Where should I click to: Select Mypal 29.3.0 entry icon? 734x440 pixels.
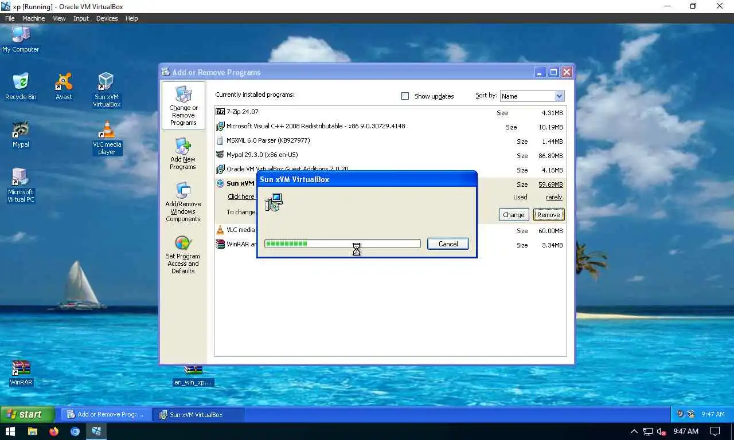pos(220,155)
